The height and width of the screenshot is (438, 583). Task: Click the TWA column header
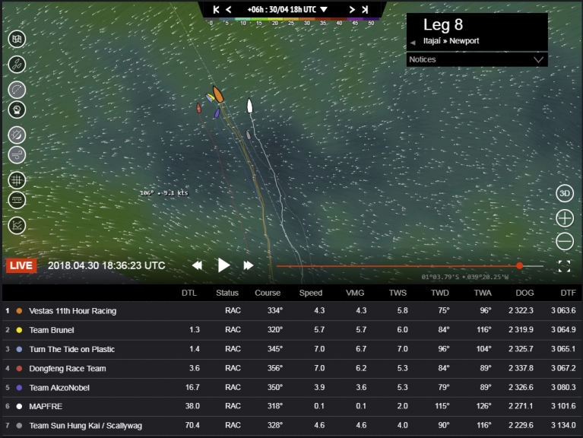[x=483, y=293]
